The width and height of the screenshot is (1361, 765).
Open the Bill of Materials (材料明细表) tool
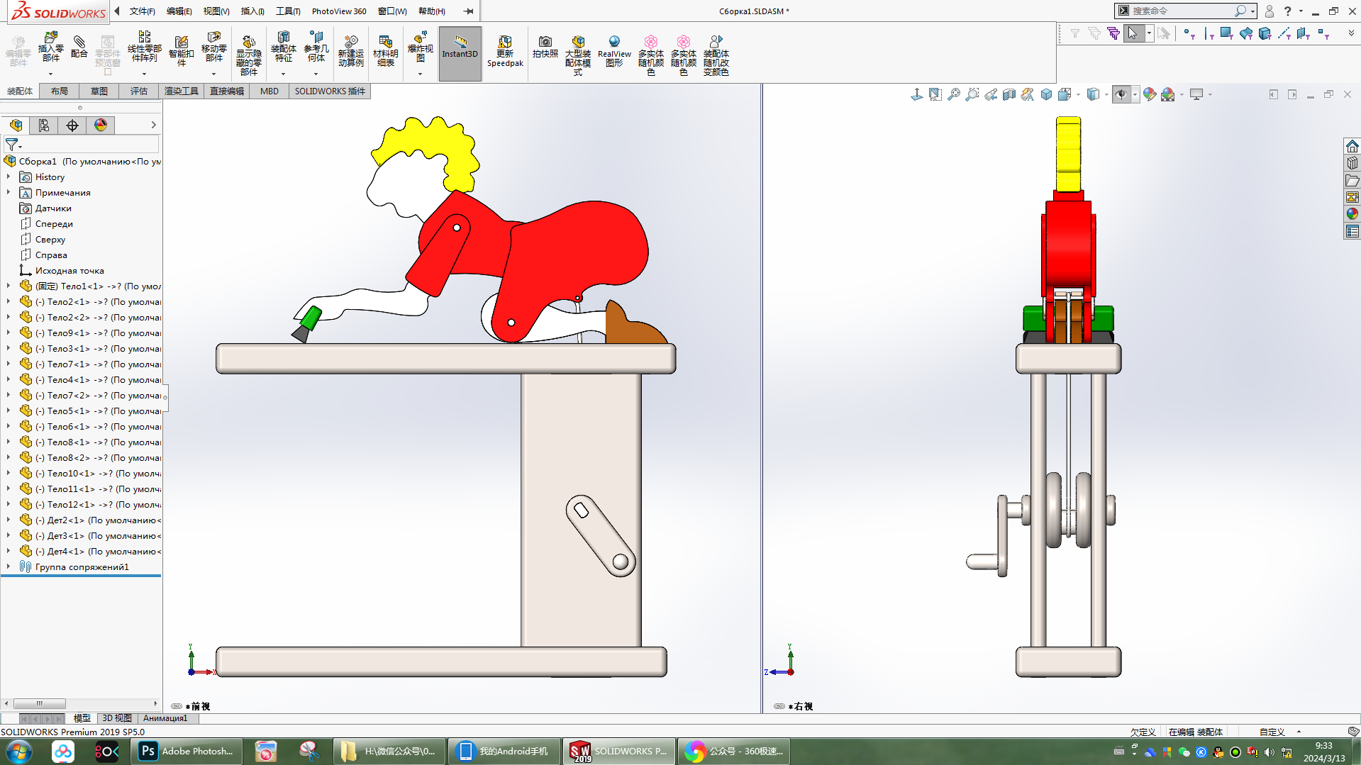point(385,51)
